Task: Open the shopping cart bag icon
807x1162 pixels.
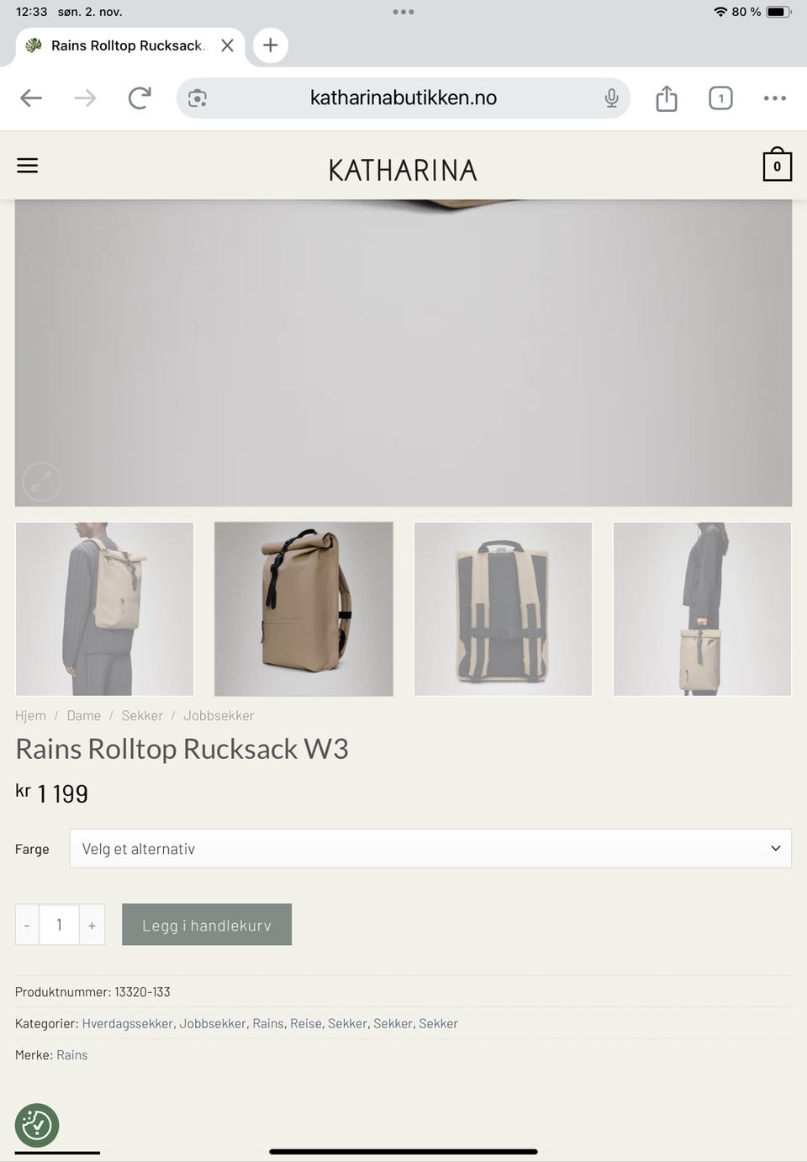Action: point(777,164)
